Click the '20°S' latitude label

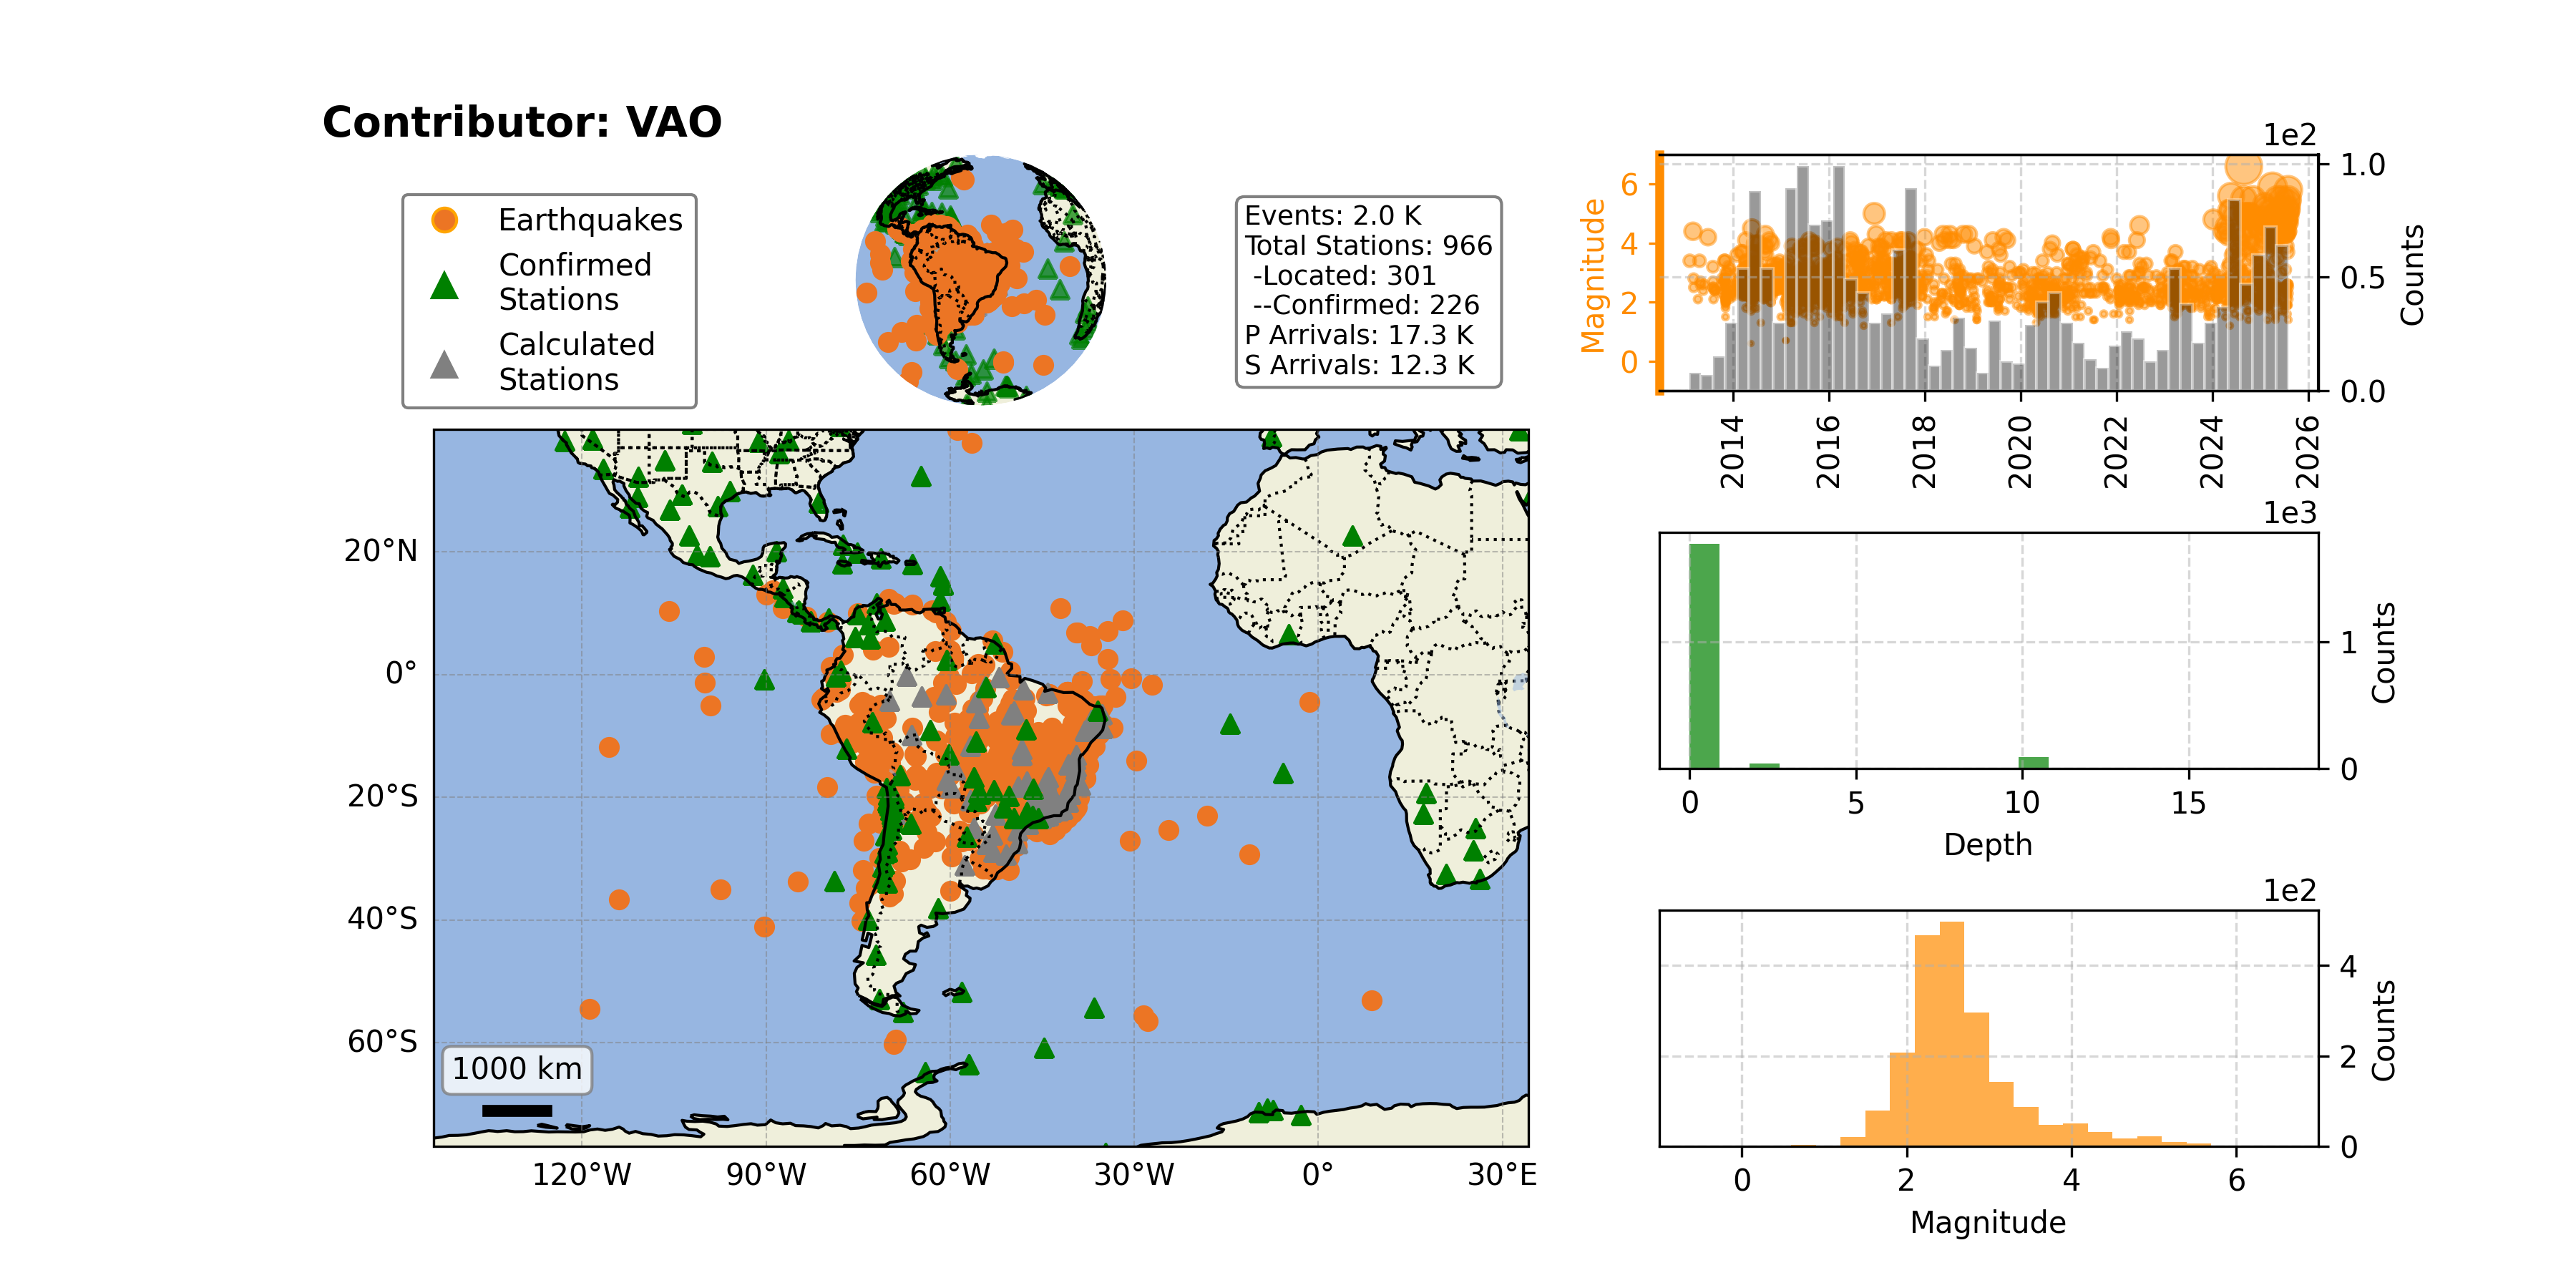pyautogui.click(x=382, y=797)
